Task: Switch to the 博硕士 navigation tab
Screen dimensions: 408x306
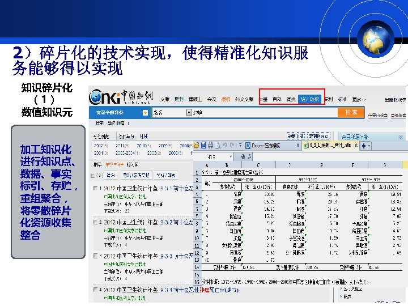Action: [x=195, y=99]
